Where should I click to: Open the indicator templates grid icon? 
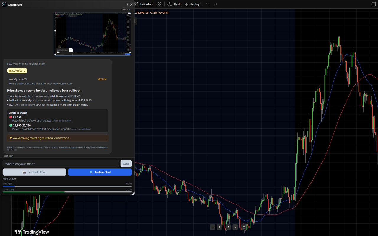point(159,4)
